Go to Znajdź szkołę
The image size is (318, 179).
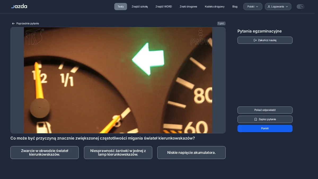(140, 7)
